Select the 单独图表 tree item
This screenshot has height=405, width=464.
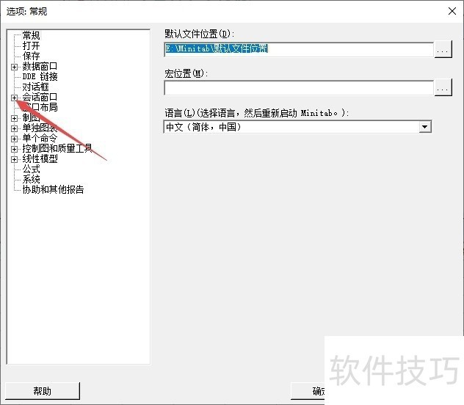point(40,128)
